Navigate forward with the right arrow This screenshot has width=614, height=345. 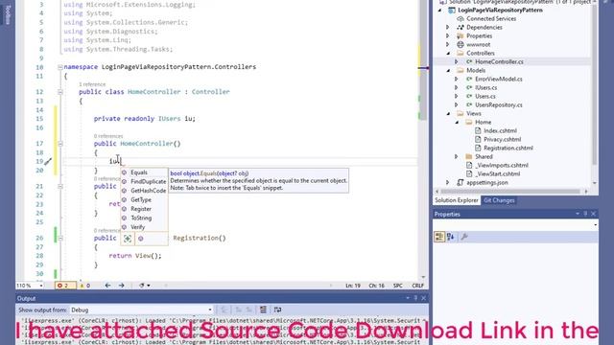click(x=122, y=286)
